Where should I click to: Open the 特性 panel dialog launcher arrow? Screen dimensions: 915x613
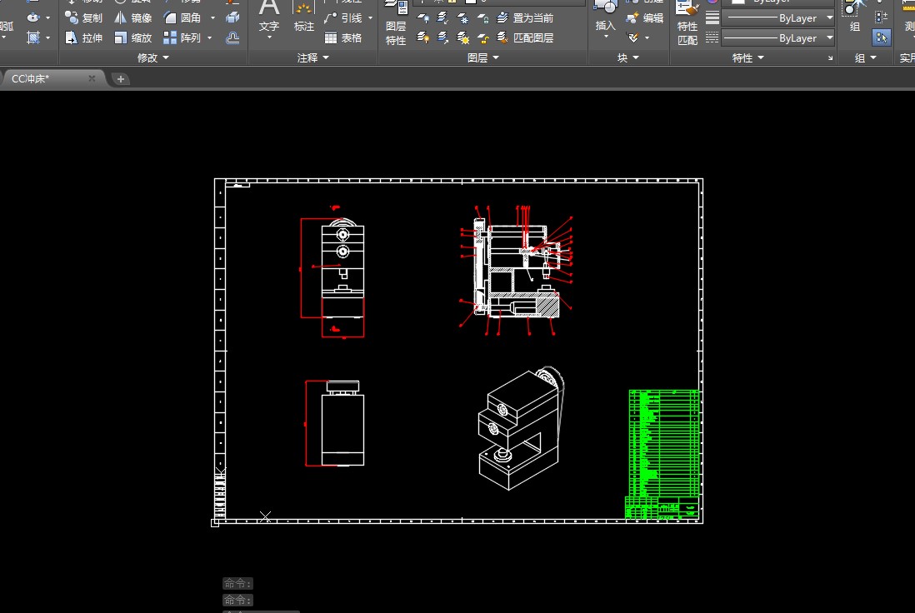point(830,57)
